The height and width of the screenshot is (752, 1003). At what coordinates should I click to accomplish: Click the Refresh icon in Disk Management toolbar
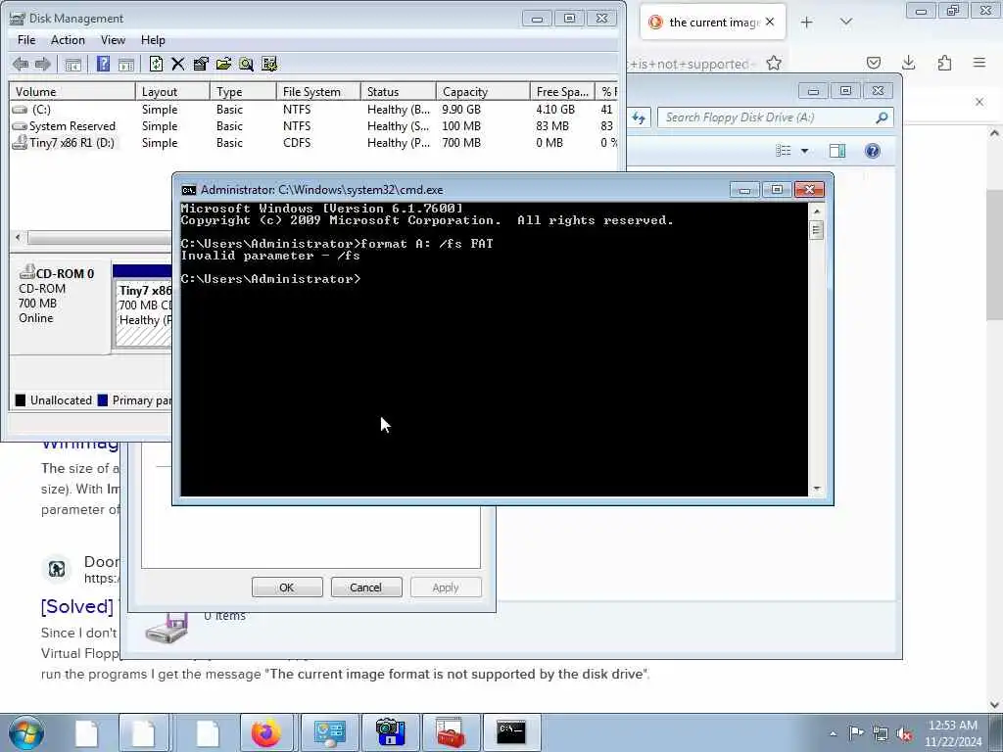[x=156, y=64]
